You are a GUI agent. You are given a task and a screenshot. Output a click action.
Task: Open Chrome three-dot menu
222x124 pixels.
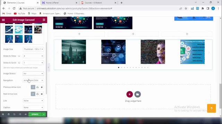[218, 8]
